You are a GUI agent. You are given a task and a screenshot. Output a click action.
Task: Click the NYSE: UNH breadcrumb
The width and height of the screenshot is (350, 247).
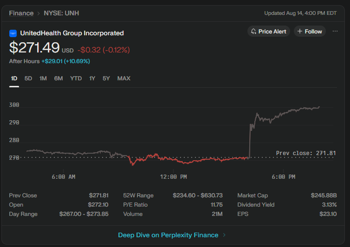point(61,13)
